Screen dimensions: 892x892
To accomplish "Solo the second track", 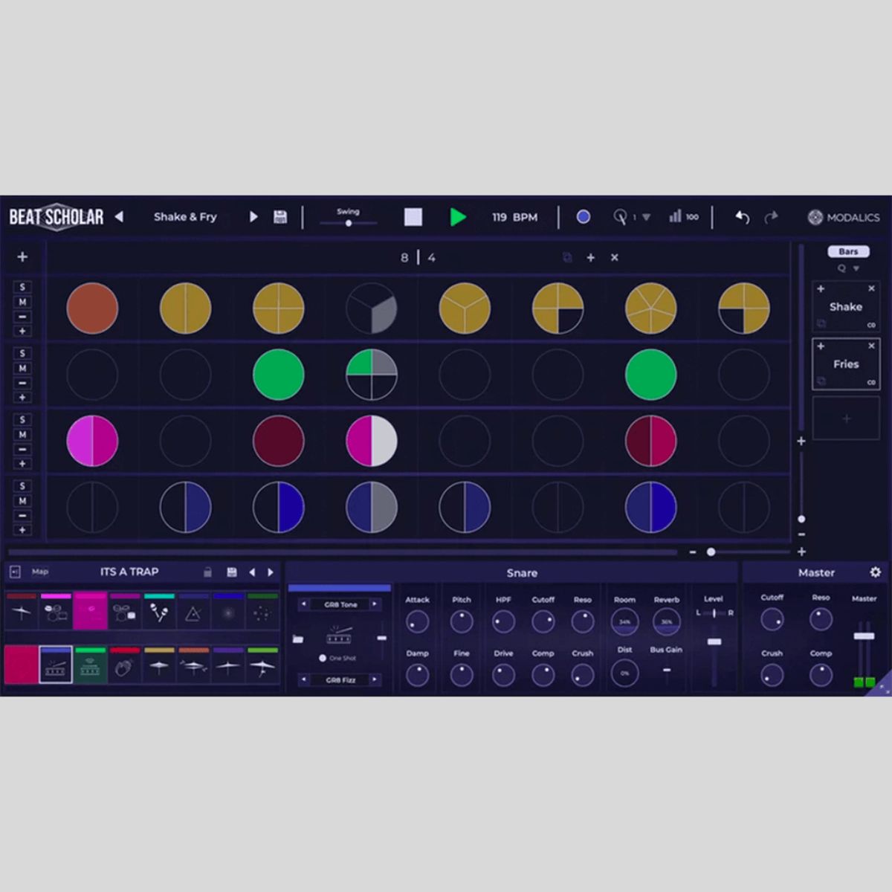I will pos(22,353).
